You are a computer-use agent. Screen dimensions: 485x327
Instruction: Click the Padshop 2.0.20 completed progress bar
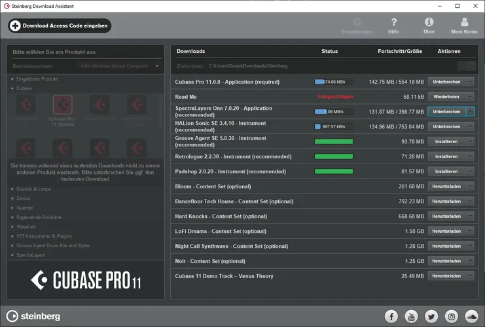tap(334, 171)
